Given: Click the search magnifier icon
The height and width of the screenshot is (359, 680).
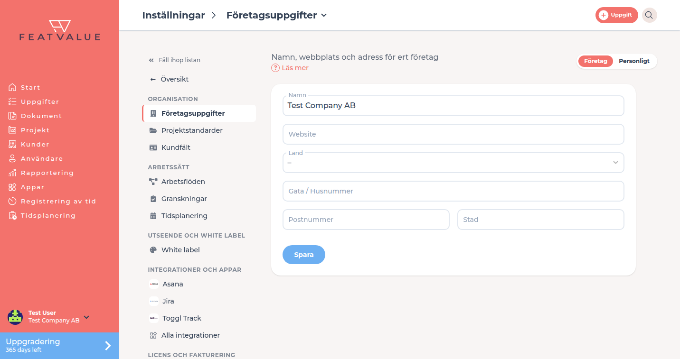Looking at the screenshot, I should point(649,15).
